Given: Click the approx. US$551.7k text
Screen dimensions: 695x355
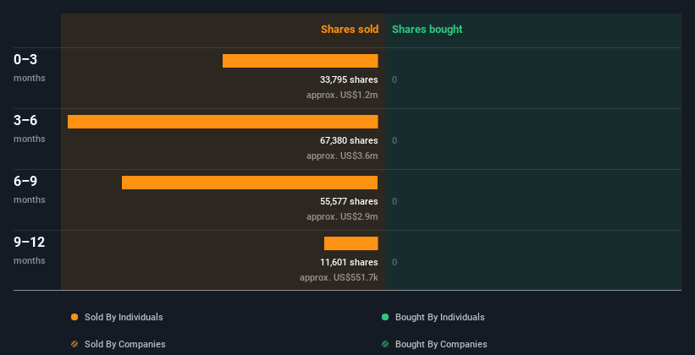Looking at the screenshot, I should pos(339,277).
